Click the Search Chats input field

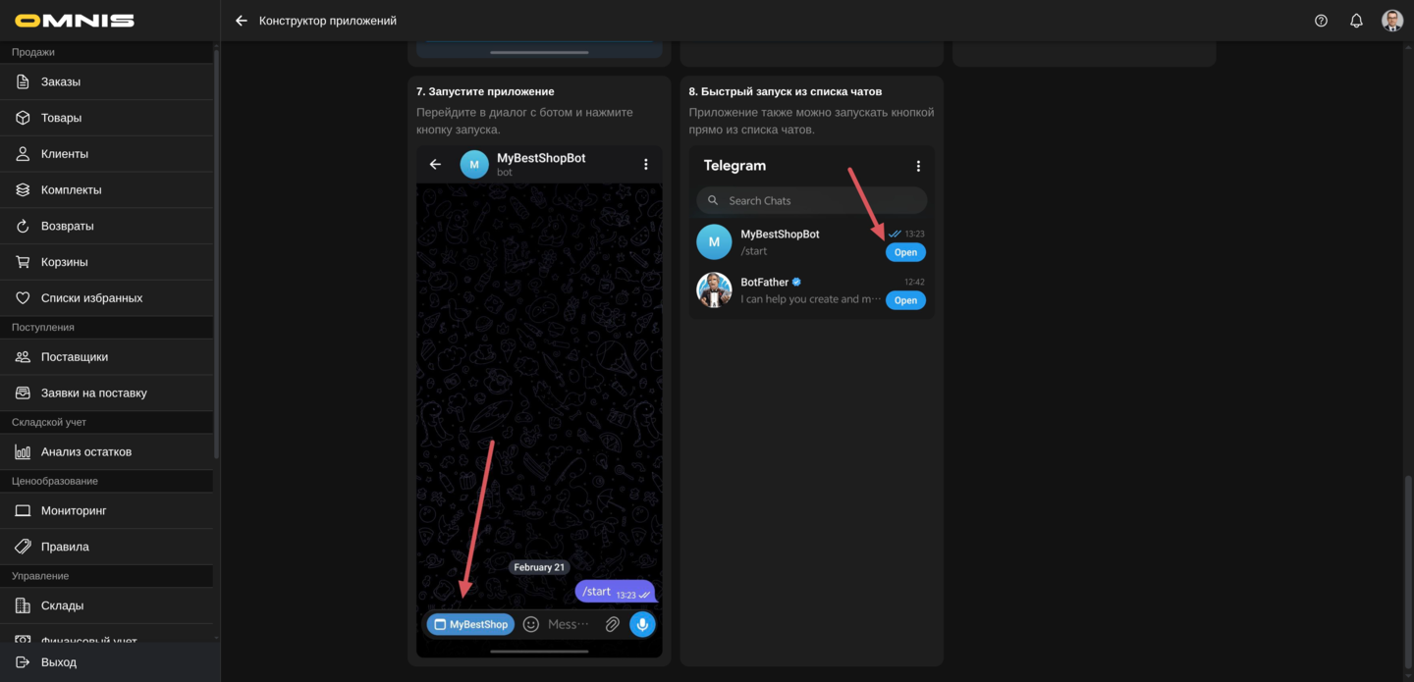[x=811, y=200]
